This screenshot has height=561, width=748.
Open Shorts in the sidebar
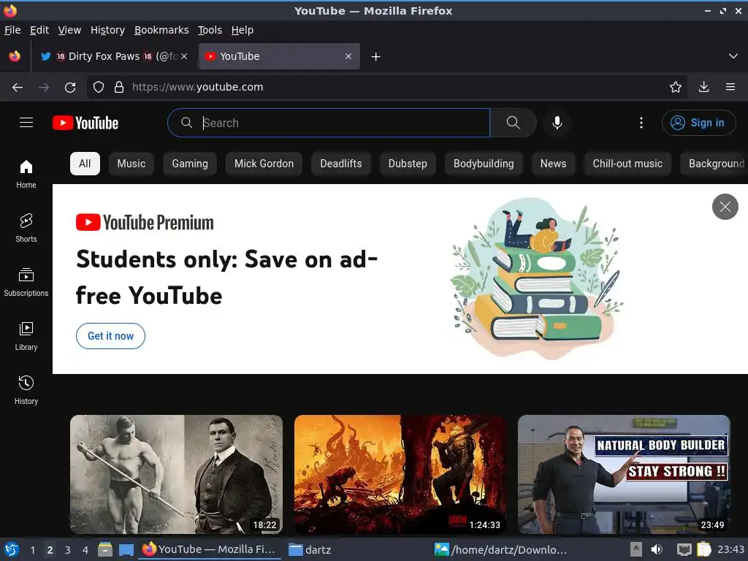26,228
